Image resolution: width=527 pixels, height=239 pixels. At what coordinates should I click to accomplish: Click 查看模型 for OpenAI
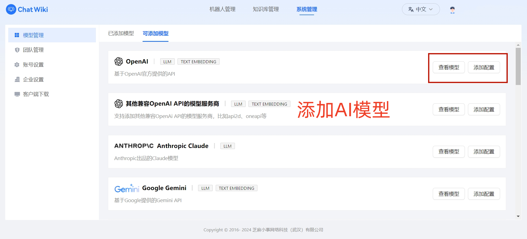pos(449,67)
